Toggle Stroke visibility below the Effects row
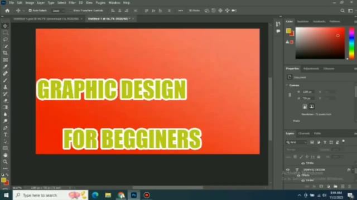Image resolution: width=357 pixels, height=200 pixels. point(303,181)
